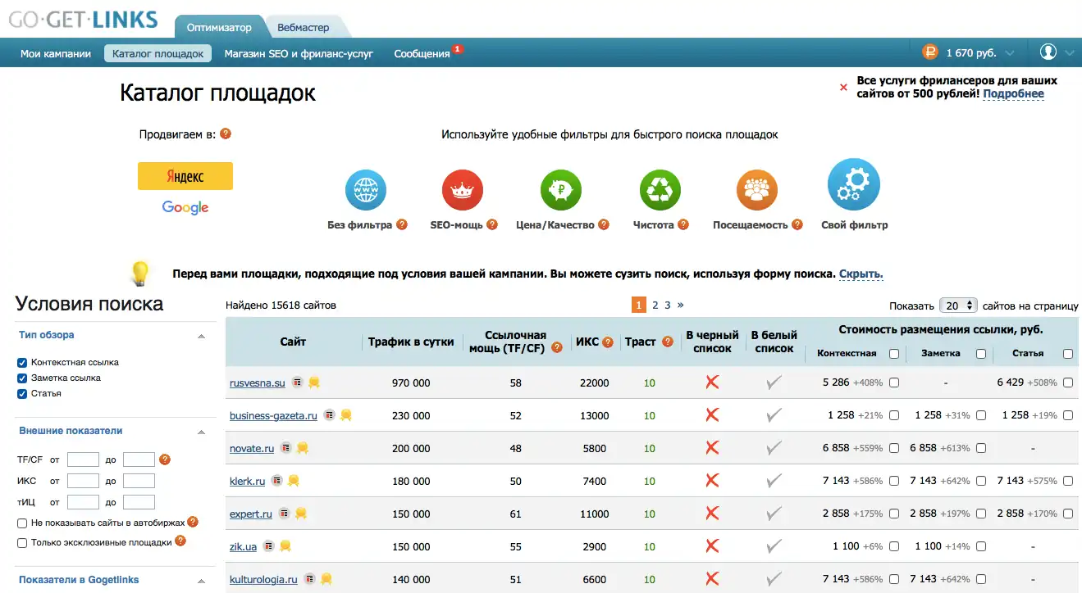Click the TF/CF от input field
Image resolution: width=1082 pixels, height=593 pixels.
click(83, 459)
